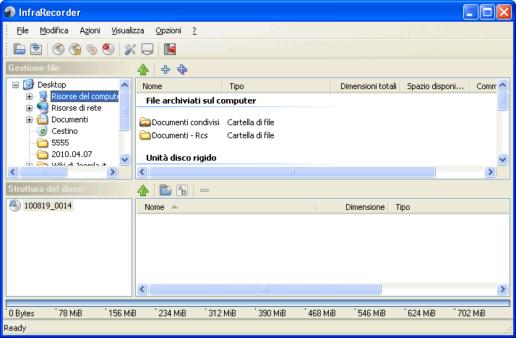The image size is (516, 338).
Task: Click folder tree up scroll arrow
Action: (x=125, y=85)
